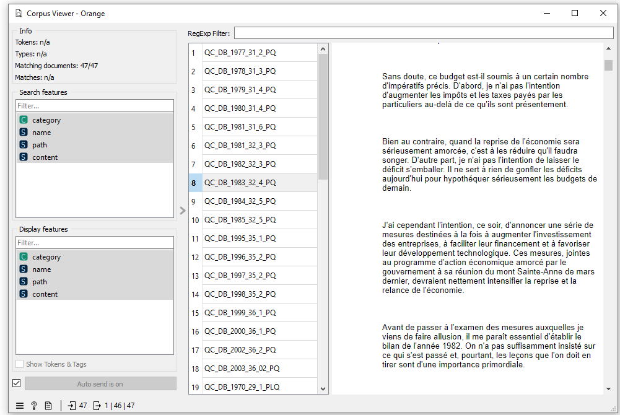Enable Show Tokens & Tags checkbox
The height and width of the screenshot is (415, 620).
pos(20,364)
